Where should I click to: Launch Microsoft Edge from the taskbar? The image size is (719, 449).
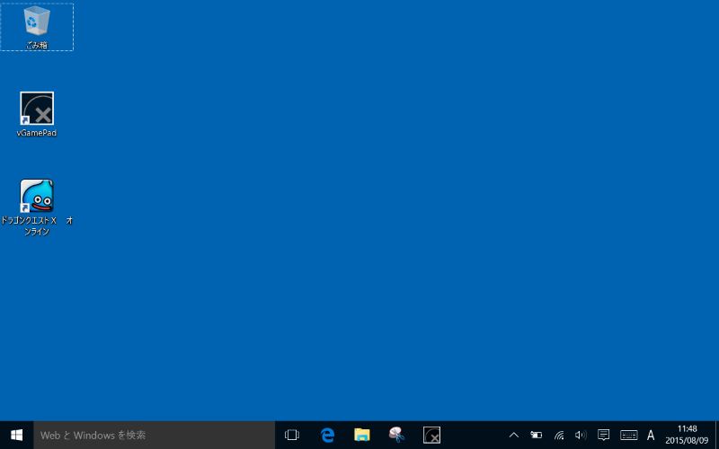tap(327, 435)
